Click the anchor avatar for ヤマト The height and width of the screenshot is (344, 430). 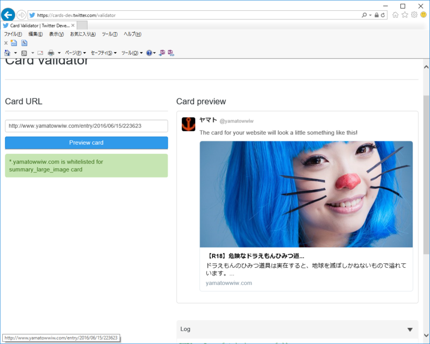click(x=189, y=124)
